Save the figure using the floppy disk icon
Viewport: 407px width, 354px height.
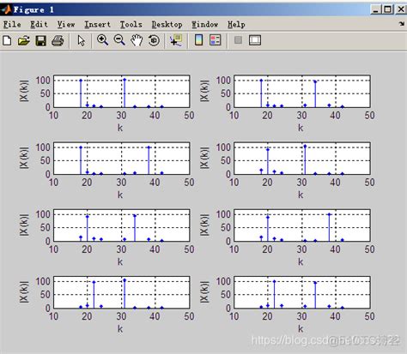click(x=41, y=40)
